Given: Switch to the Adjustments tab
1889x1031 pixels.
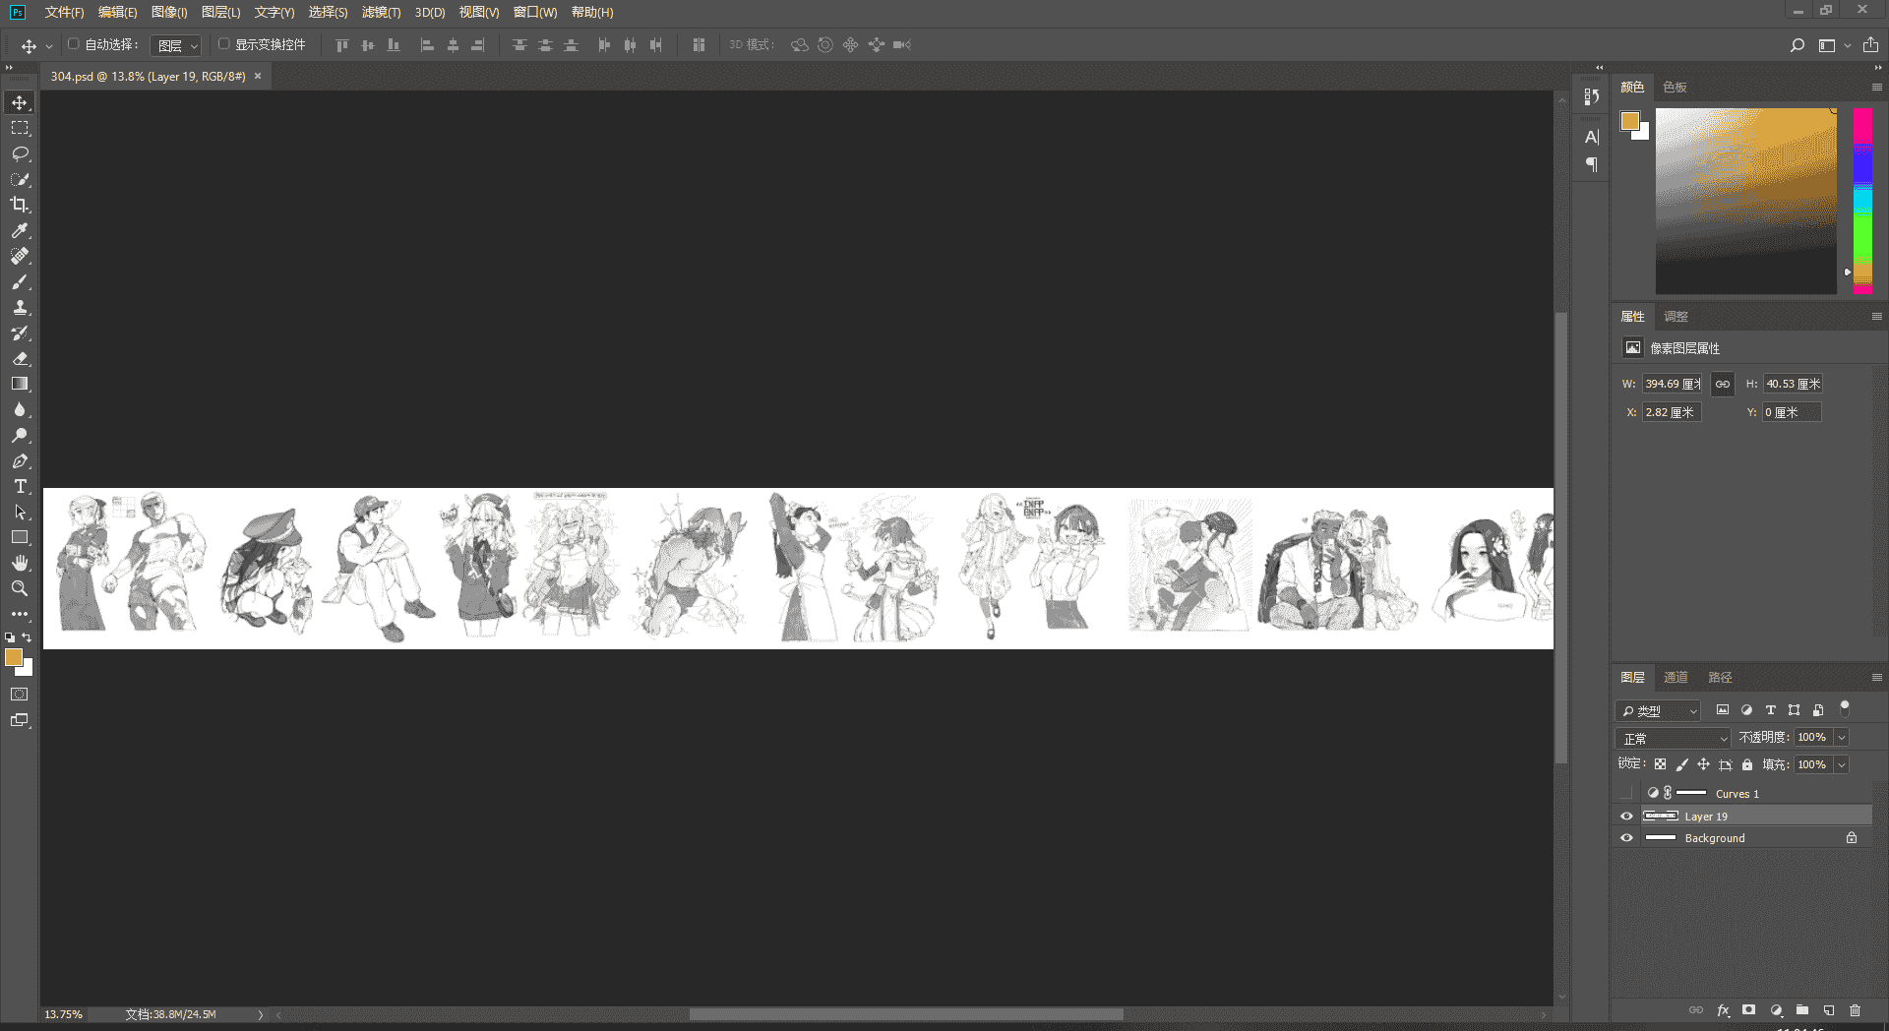Looking at the screenshot, I should [1676, 317].
